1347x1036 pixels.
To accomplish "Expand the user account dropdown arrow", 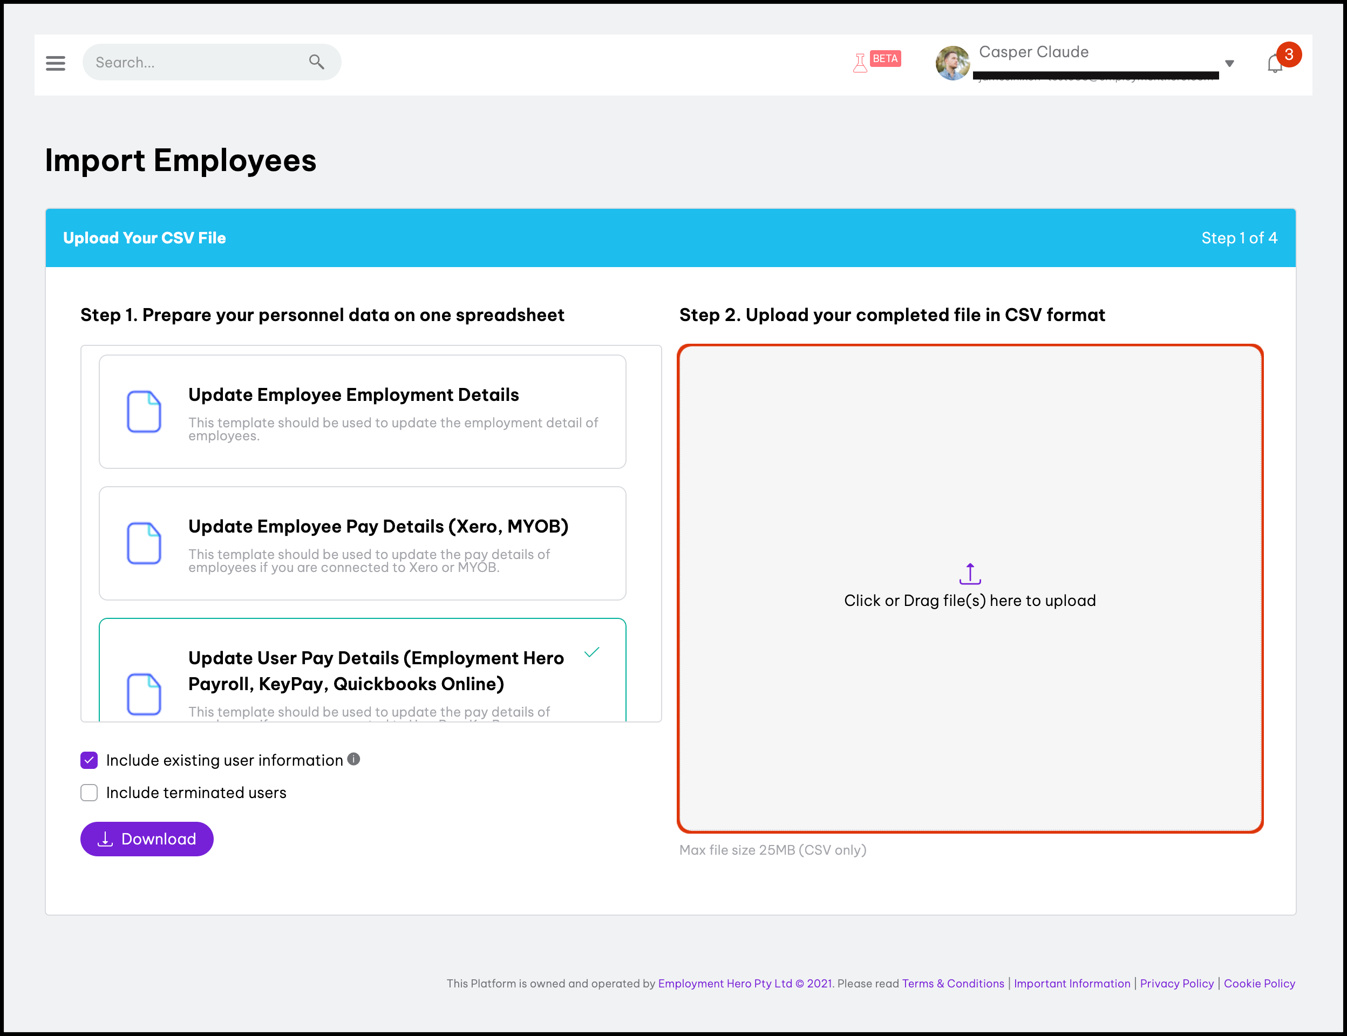I will 1229,64.
